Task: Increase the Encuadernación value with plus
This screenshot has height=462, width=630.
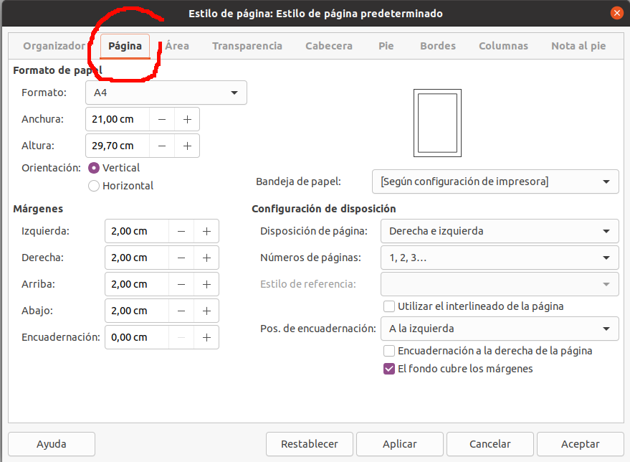Action: coord(206,337)
